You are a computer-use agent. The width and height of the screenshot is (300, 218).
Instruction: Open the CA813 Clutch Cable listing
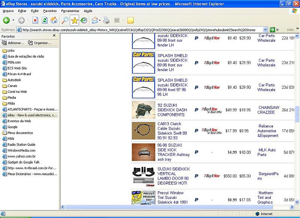pyautogui.click(x=172, y=131)
